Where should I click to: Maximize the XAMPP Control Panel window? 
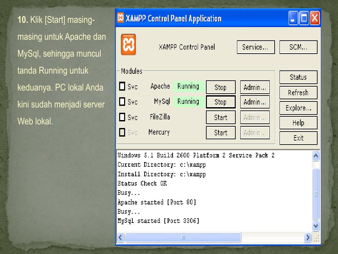(304, 18)
